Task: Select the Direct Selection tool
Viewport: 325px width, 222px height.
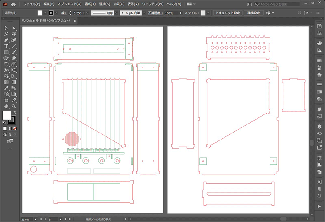Action: pos(14,28)
